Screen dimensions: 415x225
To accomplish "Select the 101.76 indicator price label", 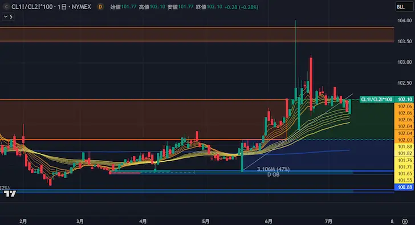I will [405, 160].
